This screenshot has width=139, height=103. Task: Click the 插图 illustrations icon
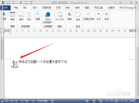(x=38, y=14)
